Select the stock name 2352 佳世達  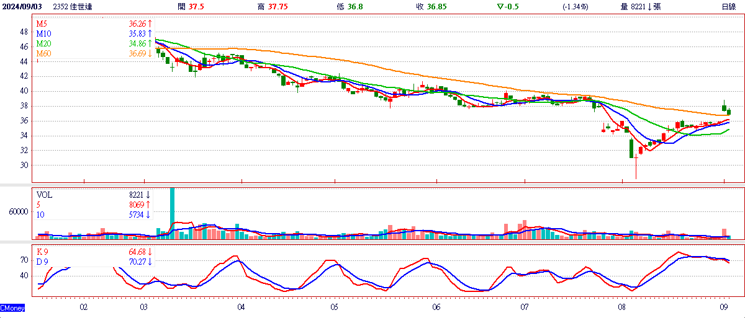click(73, 6)
